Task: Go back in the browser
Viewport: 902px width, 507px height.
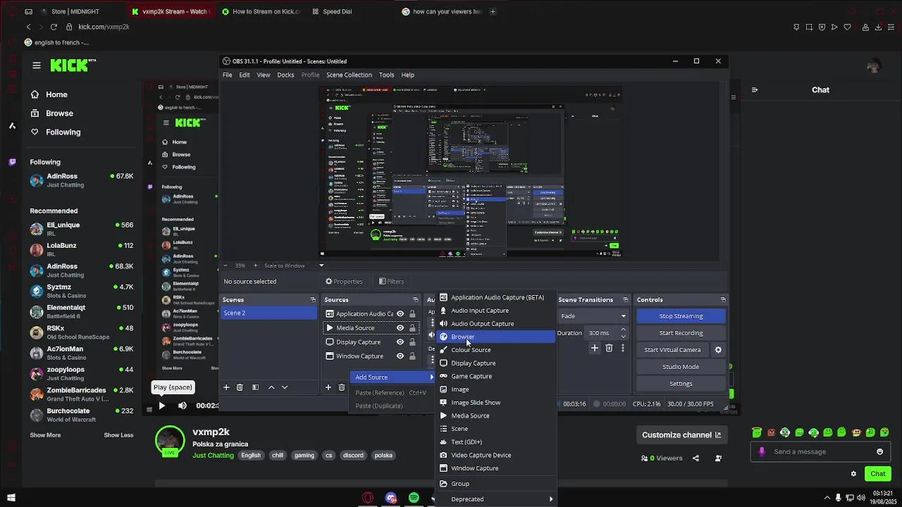Action: (28, 27)
